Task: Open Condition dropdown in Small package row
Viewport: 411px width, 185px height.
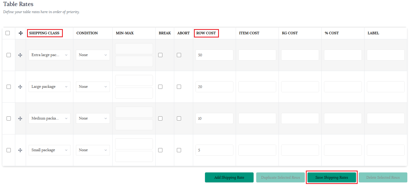Action: click(93, 150)
